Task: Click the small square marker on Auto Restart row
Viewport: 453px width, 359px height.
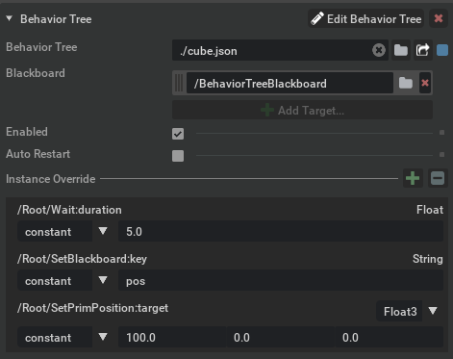Action: 441,155
